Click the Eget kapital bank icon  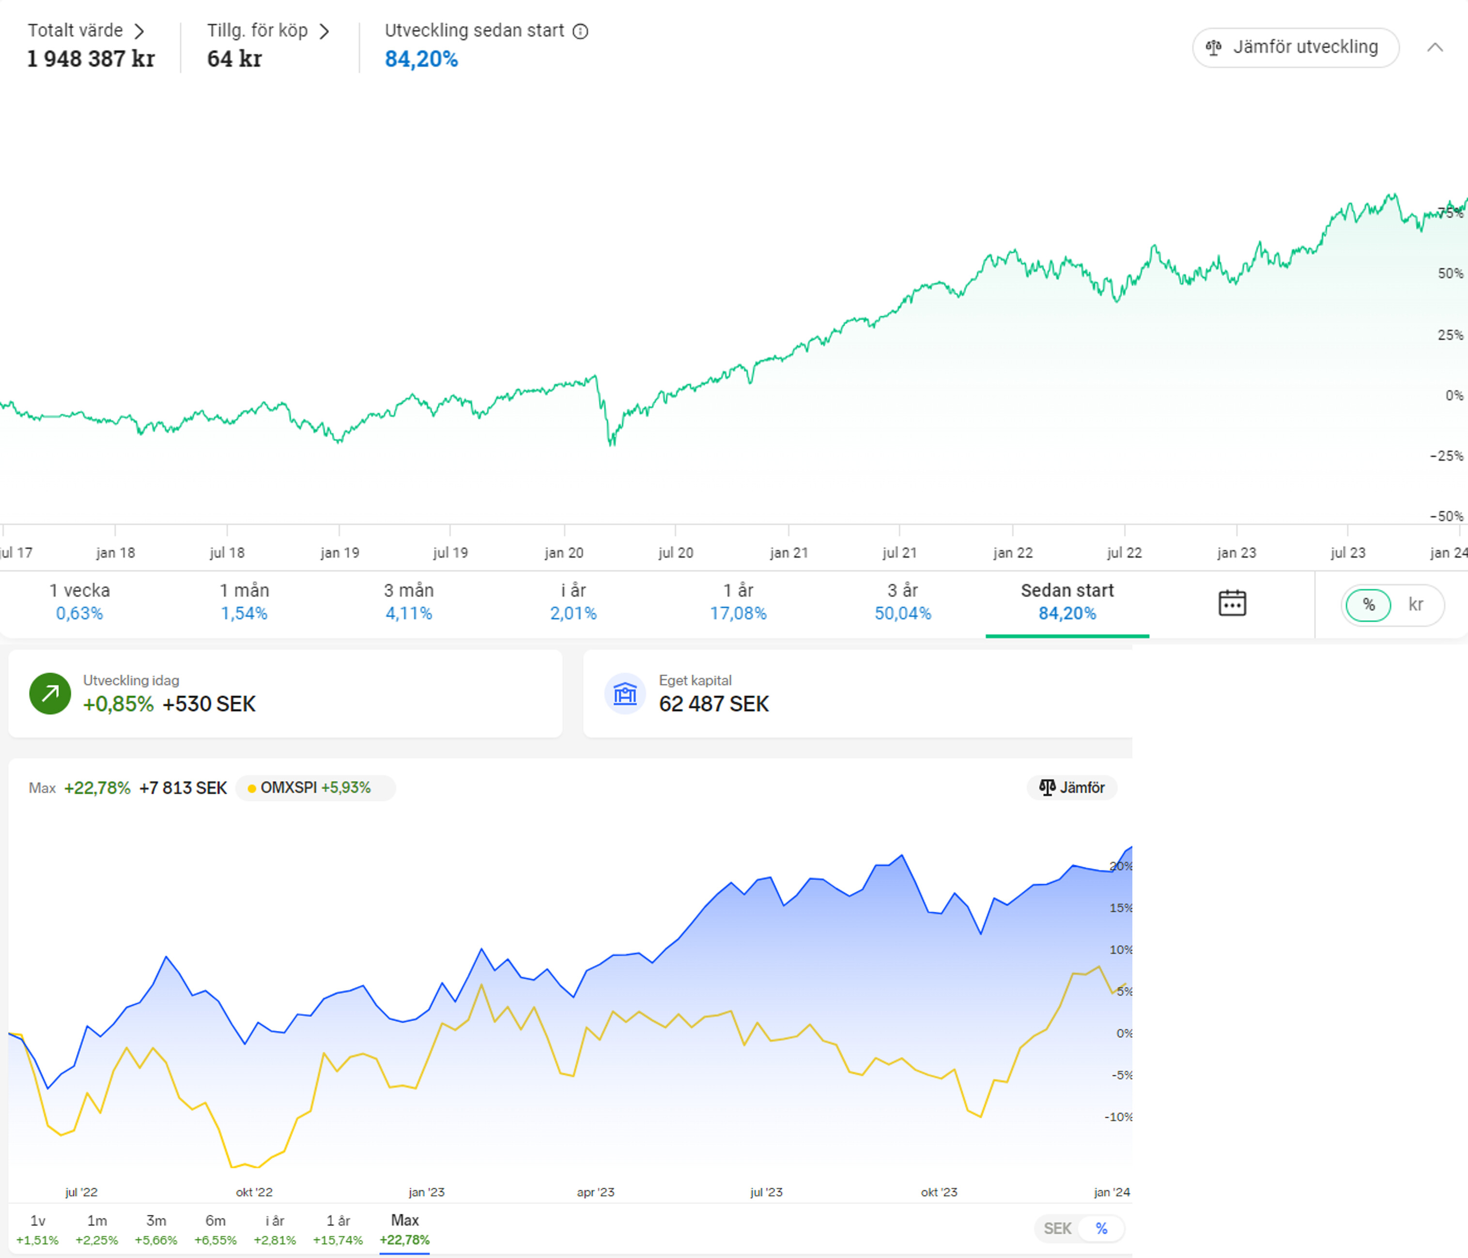pos(624,693)
